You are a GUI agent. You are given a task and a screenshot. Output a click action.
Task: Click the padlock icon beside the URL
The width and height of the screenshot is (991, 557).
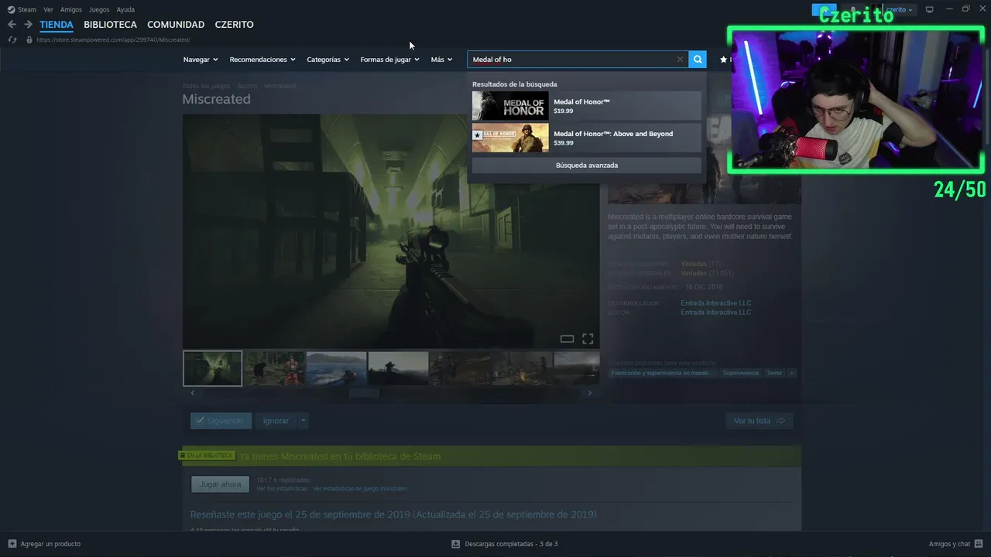[29, 39]
